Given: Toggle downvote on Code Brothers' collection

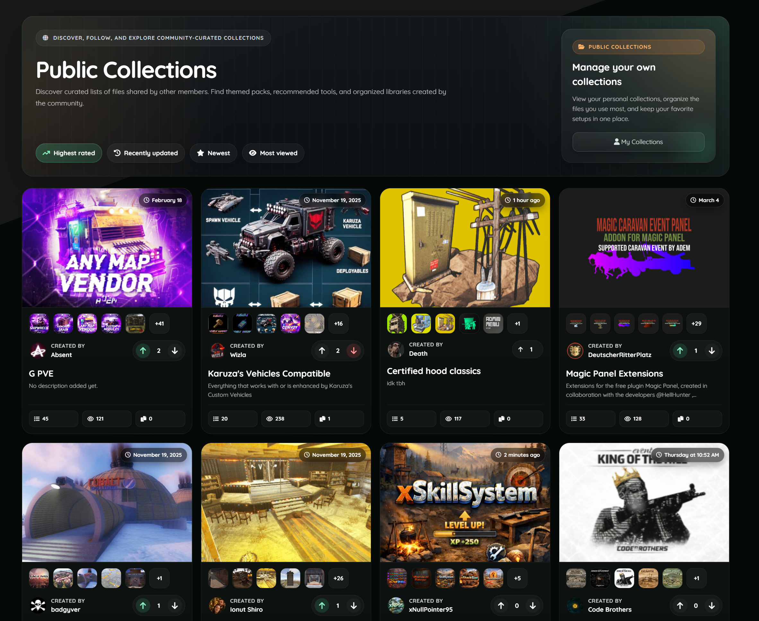Looking at the screenshot, I should click(711, 605).
